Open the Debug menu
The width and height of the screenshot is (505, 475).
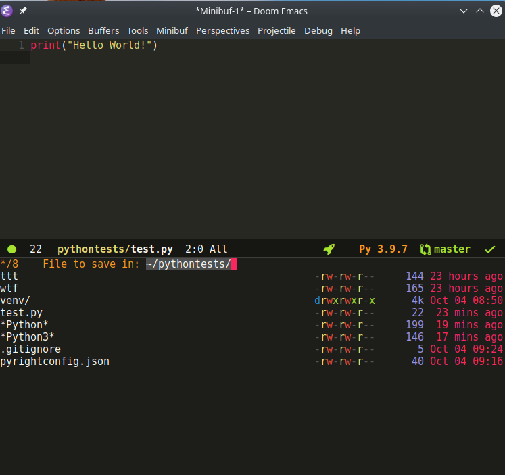click(x=318, y=31)
